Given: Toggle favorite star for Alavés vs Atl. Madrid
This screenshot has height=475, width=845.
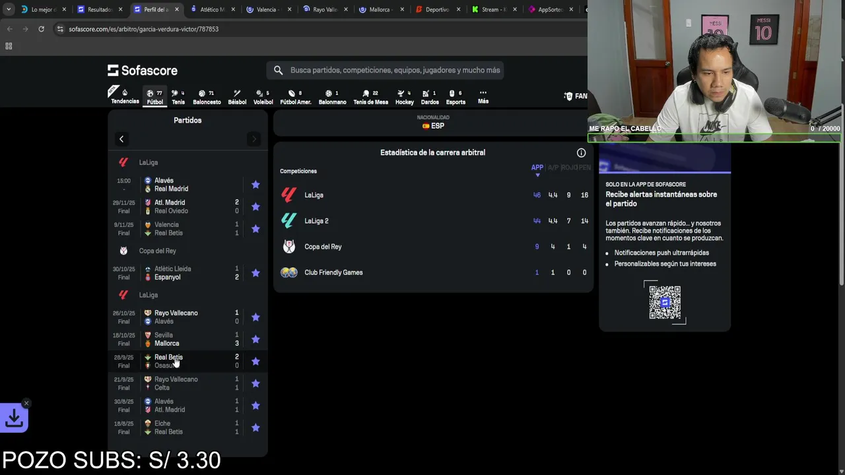Looking at the screenshot, I should click(x=255, y=406).
